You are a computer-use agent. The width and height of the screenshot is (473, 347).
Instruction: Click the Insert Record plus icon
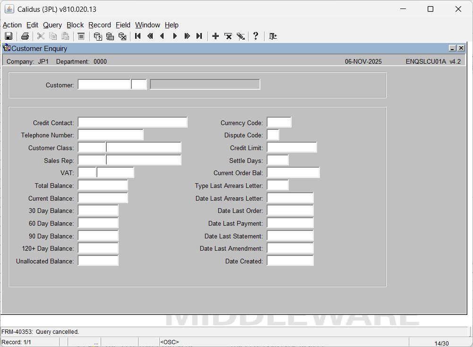[x=215, y=36]
